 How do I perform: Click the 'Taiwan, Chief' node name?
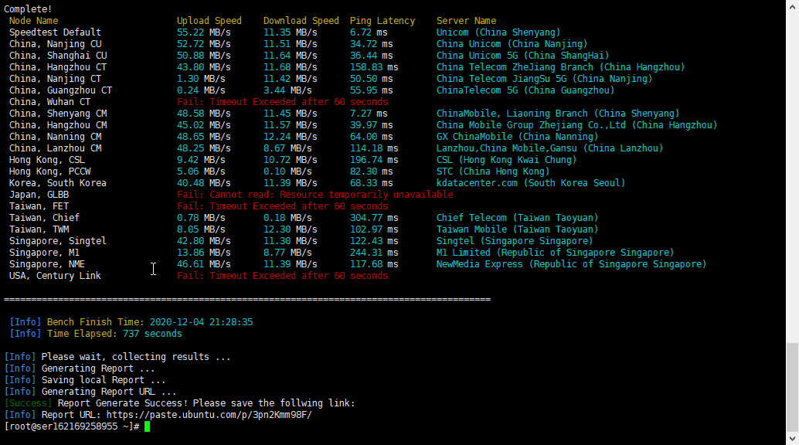44,218
